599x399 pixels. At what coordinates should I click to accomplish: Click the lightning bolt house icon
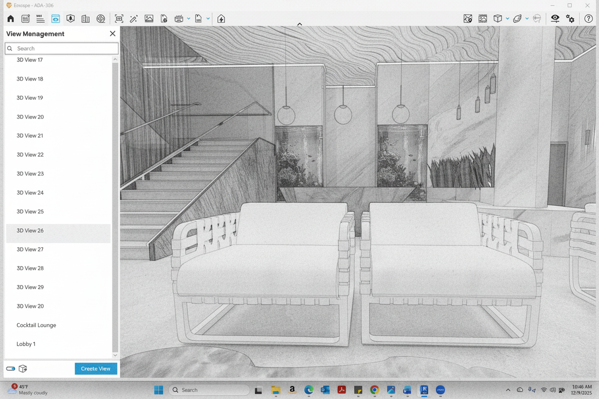[221, 19]
